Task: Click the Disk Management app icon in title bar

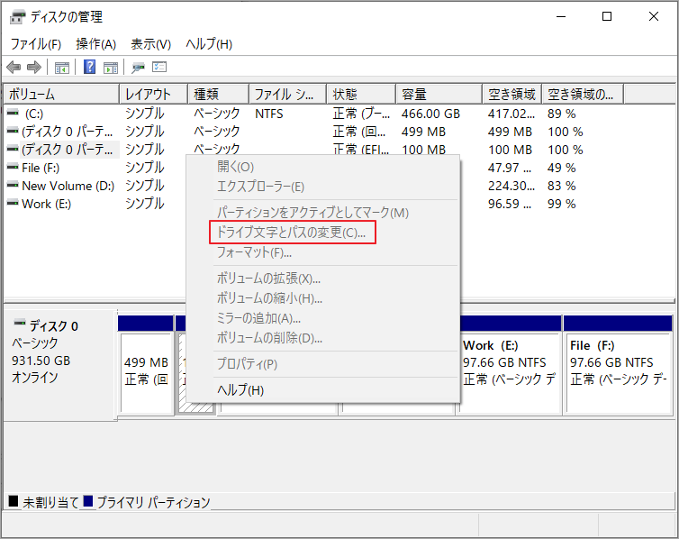Action: (x=17, y=17)
